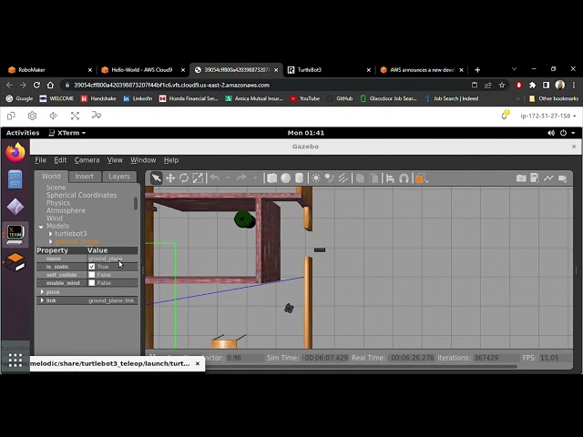
Task: Select Physics in the world tree
Action: pyautogui.click(x=58, y=203)
